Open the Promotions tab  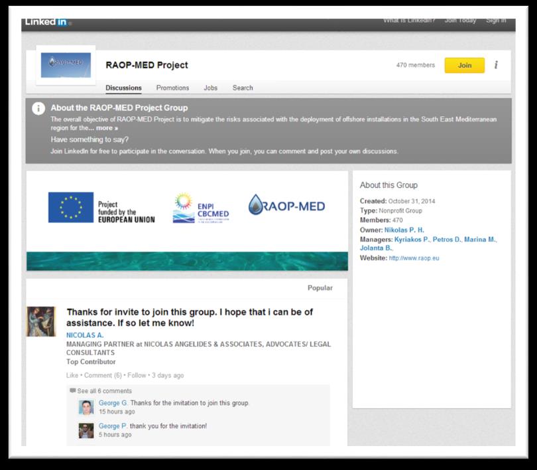[x=172, y=88]
